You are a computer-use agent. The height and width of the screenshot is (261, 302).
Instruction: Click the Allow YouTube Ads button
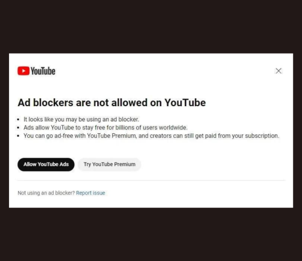point(46,164)
